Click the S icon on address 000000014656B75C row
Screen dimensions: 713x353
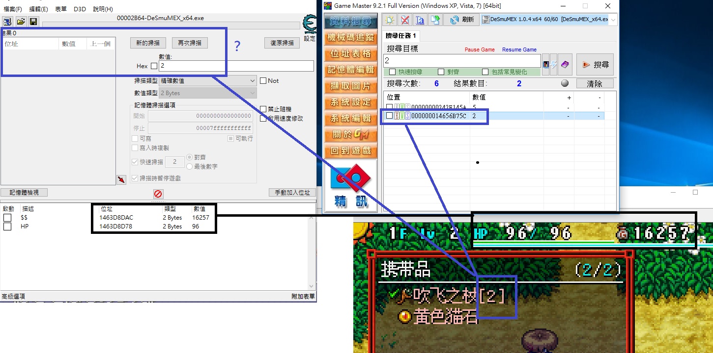(x=407, y=116)
